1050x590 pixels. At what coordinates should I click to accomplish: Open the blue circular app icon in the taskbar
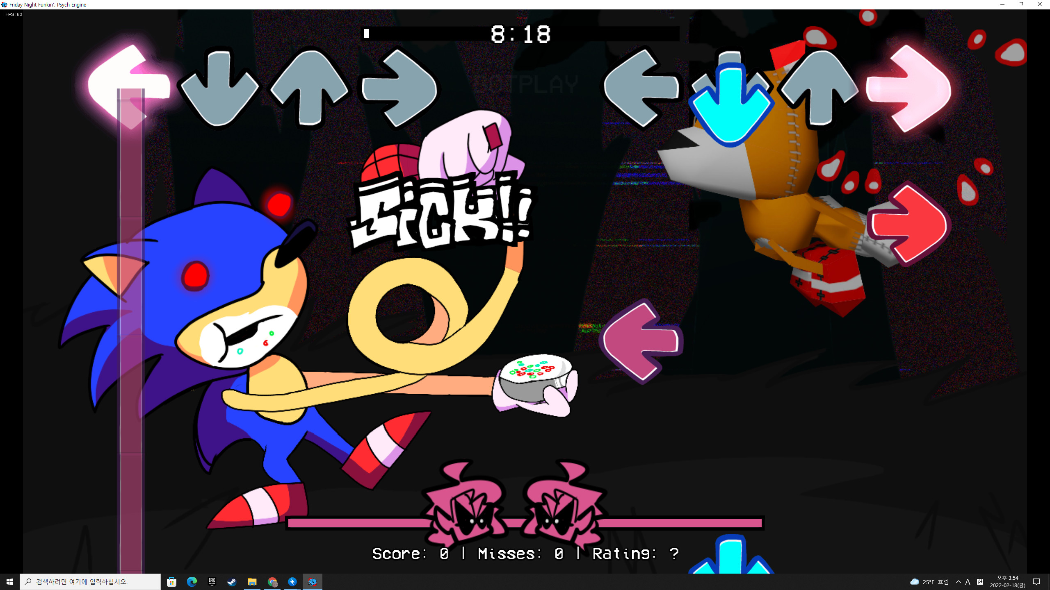tap(292, 582)
